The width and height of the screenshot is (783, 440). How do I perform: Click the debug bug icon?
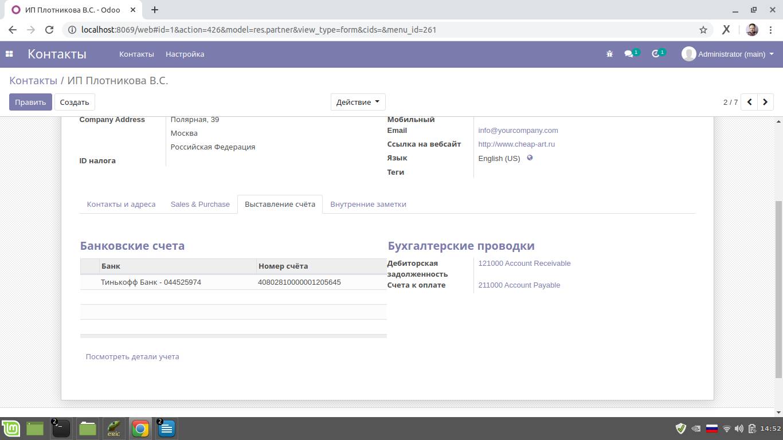(609, 54)
